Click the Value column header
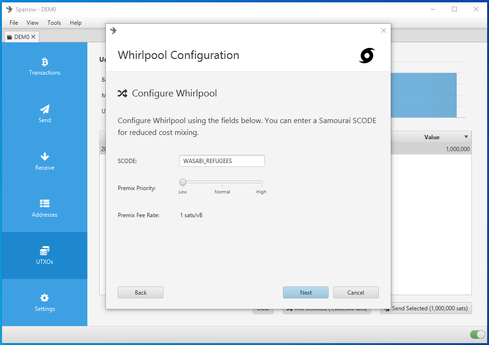489x345 pixels. [x=434, y=137]
